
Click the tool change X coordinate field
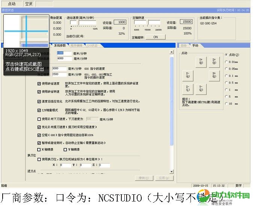click(65, 165)
